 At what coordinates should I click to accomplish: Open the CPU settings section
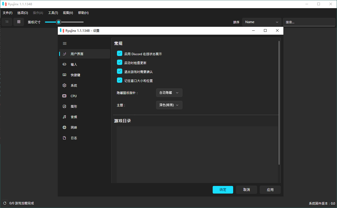pyautogui.click(x=74, y=96)
